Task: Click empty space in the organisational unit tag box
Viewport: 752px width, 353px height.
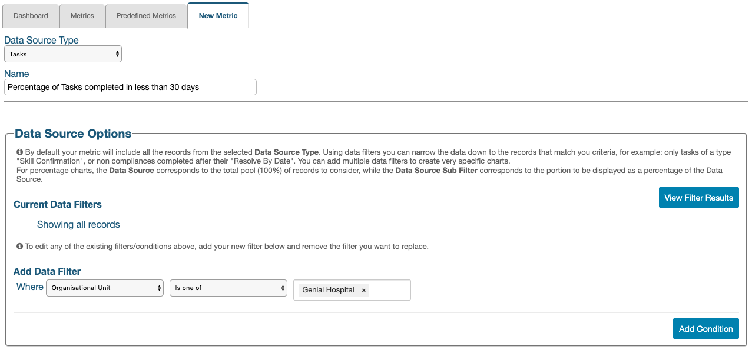Action: tap(389, 290)
